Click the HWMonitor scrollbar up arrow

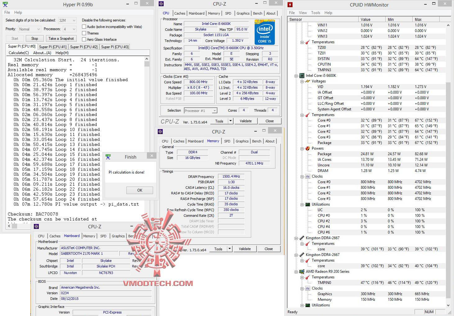[x=448, y=25]
